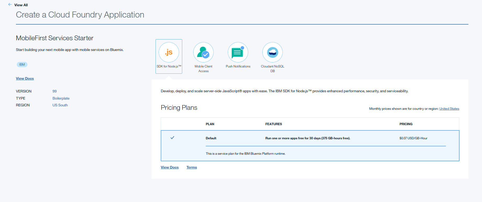Click the Pricing Plans heading
The image size is (482, 202).
click(x=179, y=108)
